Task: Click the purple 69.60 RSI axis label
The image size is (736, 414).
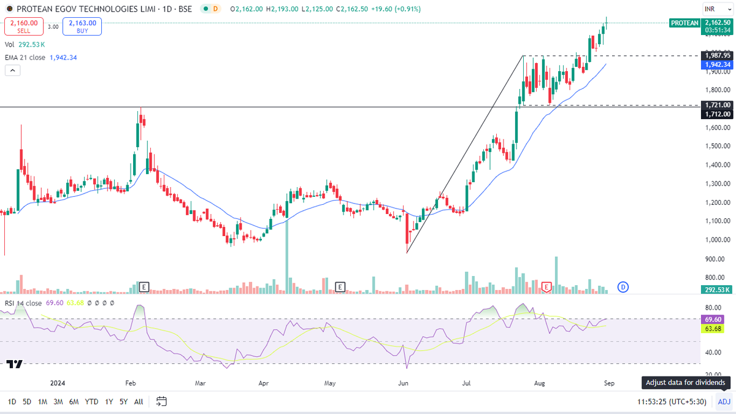Action: point(714,320)
